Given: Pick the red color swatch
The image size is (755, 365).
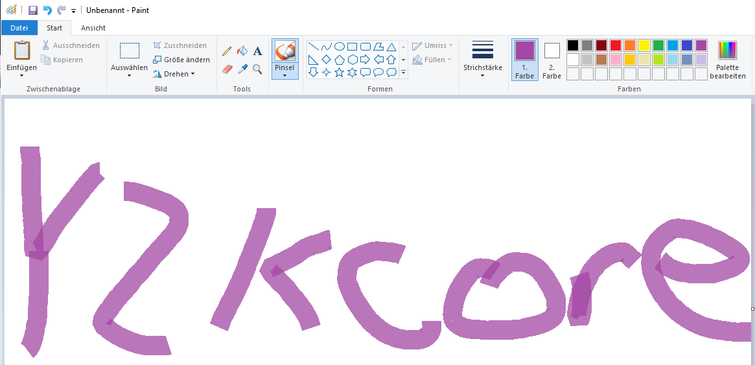Looking at the screenshot, I should pos(616,45).
